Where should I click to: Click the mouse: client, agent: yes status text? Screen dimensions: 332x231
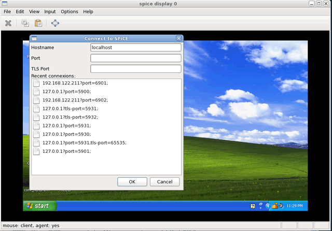click(x=31, y=225)
